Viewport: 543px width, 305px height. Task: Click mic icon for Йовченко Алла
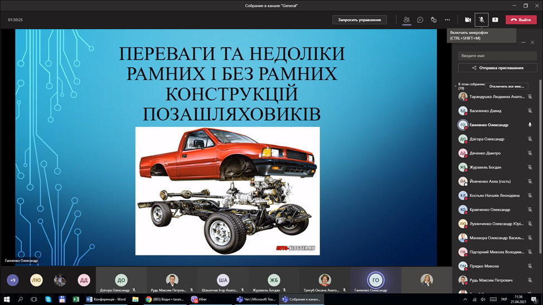coord(530,181)
